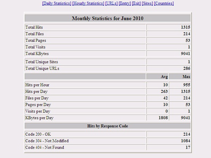Screen dimensions: 211x158
Task: Click the Files per Day max 214
Action: click(187, 98)
